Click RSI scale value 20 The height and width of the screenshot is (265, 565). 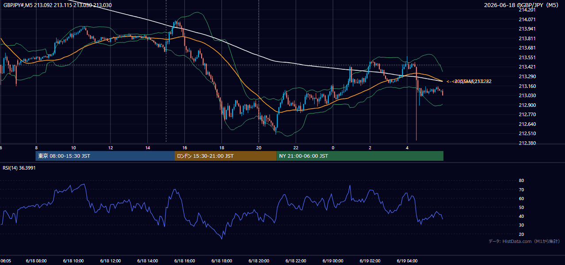[521, 234]
